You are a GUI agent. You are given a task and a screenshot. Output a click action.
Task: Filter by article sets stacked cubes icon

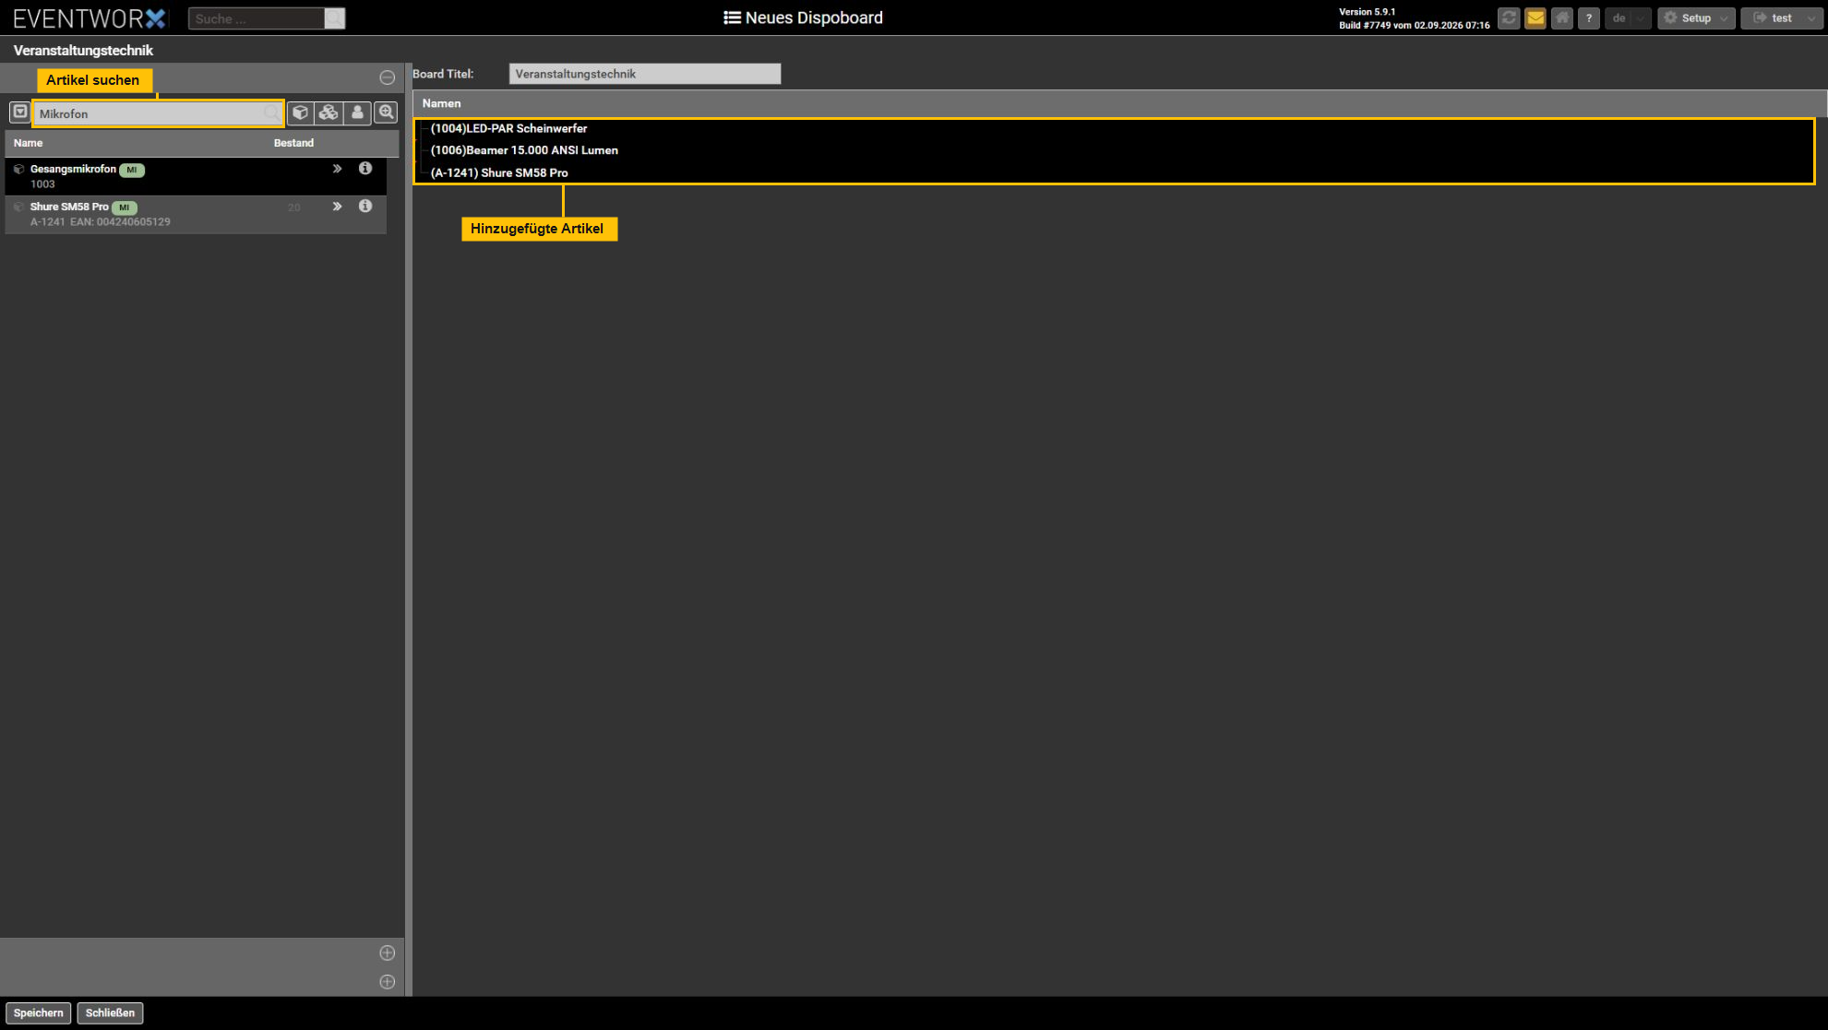tap(329, 112)
